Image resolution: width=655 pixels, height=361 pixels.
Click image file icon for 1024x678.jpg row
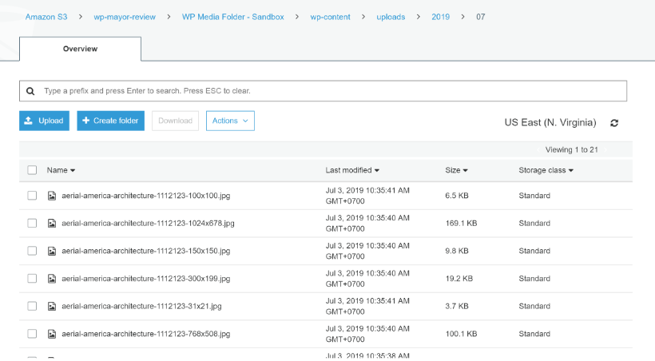[52, 223]
